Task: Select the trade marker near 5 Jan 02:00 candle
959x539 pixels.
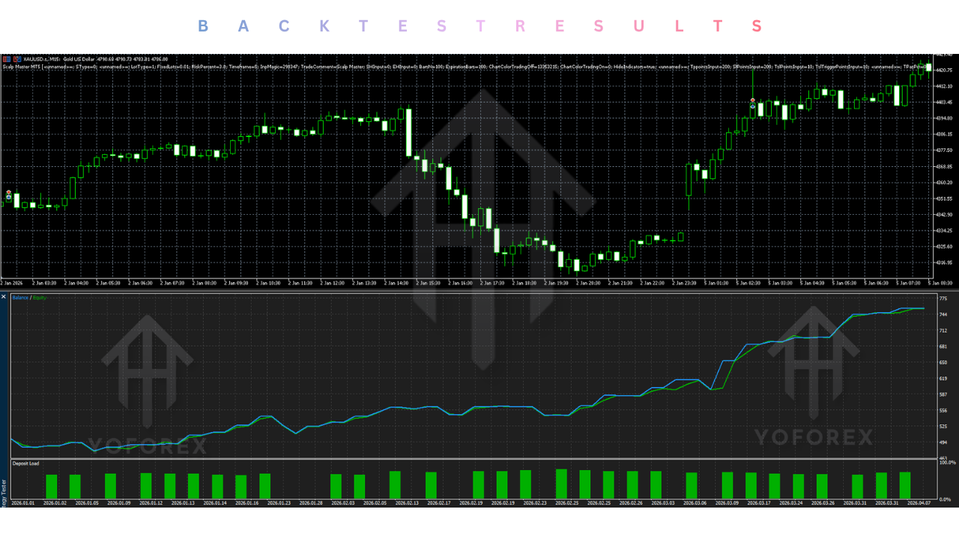Action: [x=753, y=103]
